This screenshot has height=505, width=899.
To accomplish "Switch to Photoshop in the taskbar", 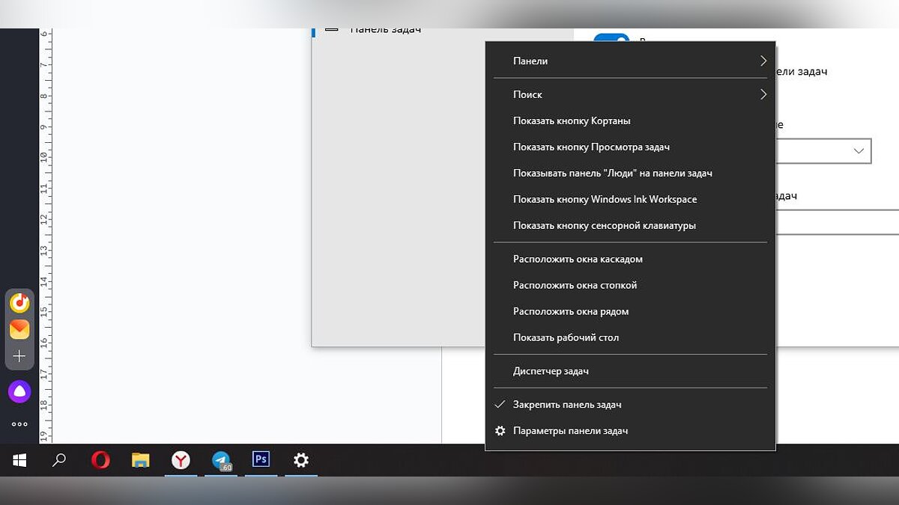I will pos(261,459).
